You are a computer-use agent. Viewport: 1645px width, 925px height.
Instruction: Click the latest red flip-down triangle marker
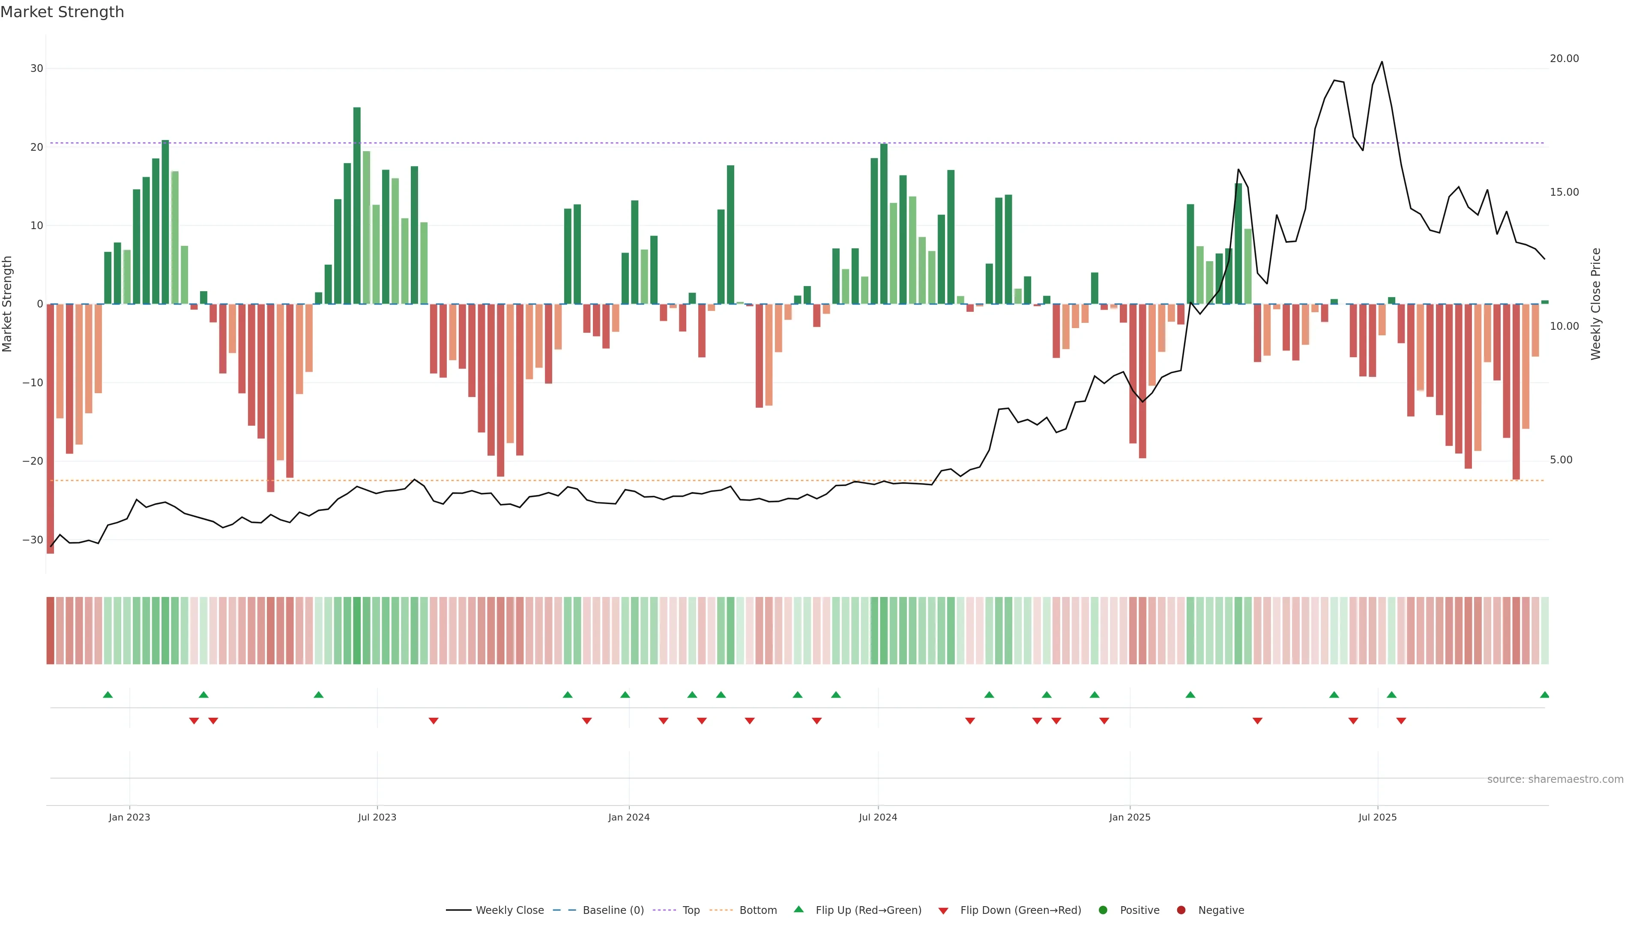coord(1401,721)
